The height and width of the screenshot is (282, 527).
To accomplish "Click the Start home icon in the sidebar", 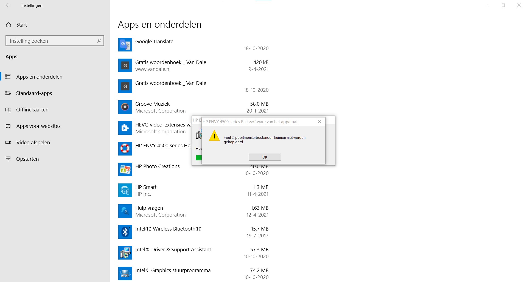I will [x=9, y=25].
